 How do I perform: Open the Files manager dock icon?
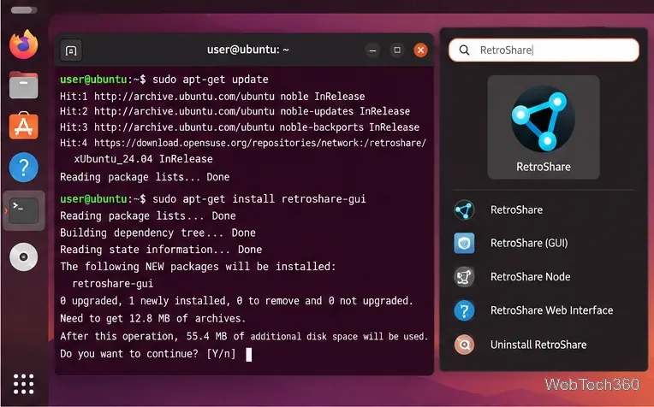(x=24, y=86)
